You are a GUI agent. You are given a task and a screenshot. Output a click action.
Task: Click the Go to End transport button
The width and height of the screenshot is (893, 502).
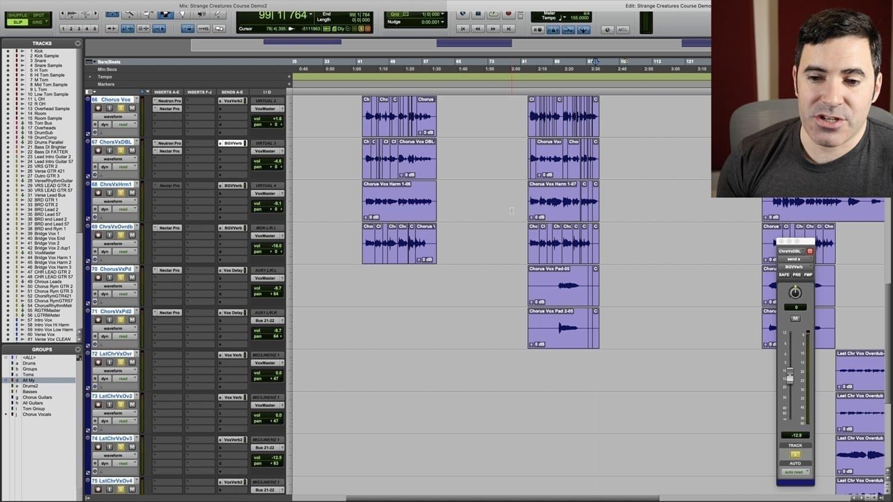(x=508, y=28)
